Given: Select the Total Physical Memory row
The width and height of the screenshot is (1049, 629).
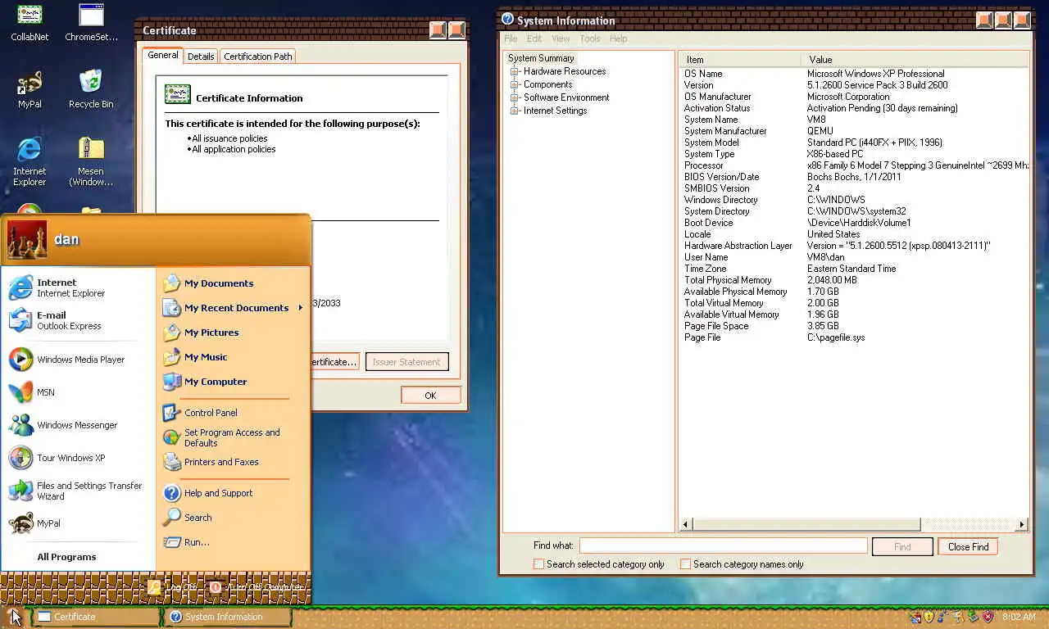Looking at the screenshot, I should click(855, 280).
